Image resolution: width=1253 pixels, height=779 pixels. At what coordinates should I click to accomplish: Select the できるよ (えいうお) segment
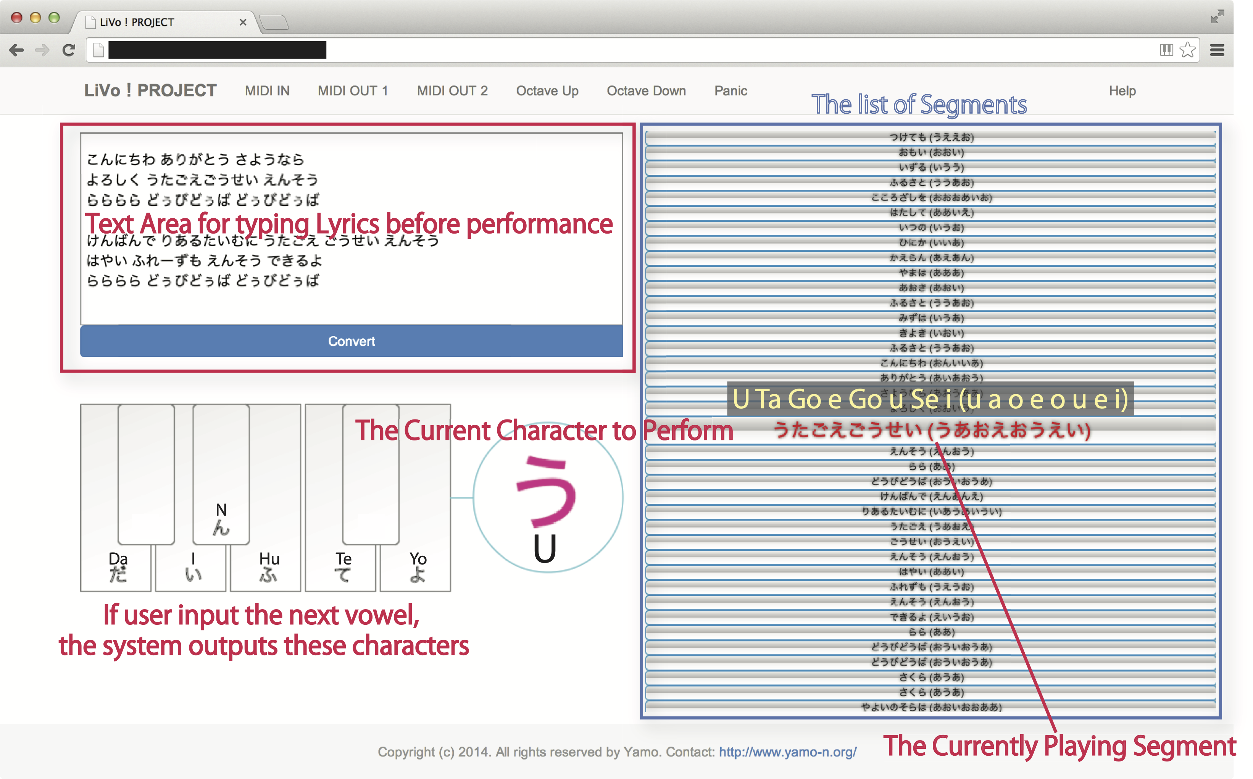point(930,617)
